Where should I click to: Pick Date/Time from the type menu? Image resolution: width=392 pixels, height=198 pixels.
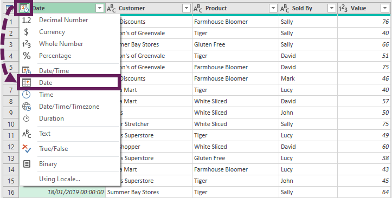tap(70, 71)
